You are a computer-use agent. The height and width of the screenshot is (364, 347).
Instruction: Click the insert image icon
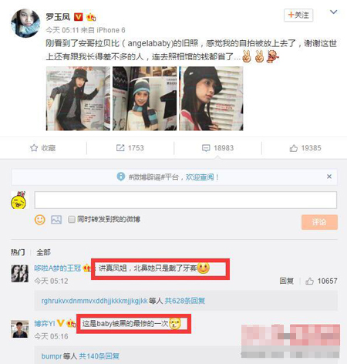[56, 220]
